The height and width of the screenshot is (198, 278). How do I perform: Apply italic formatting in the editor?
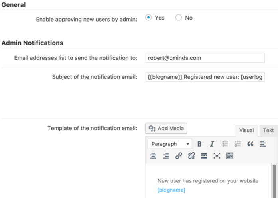coord(212,144)
